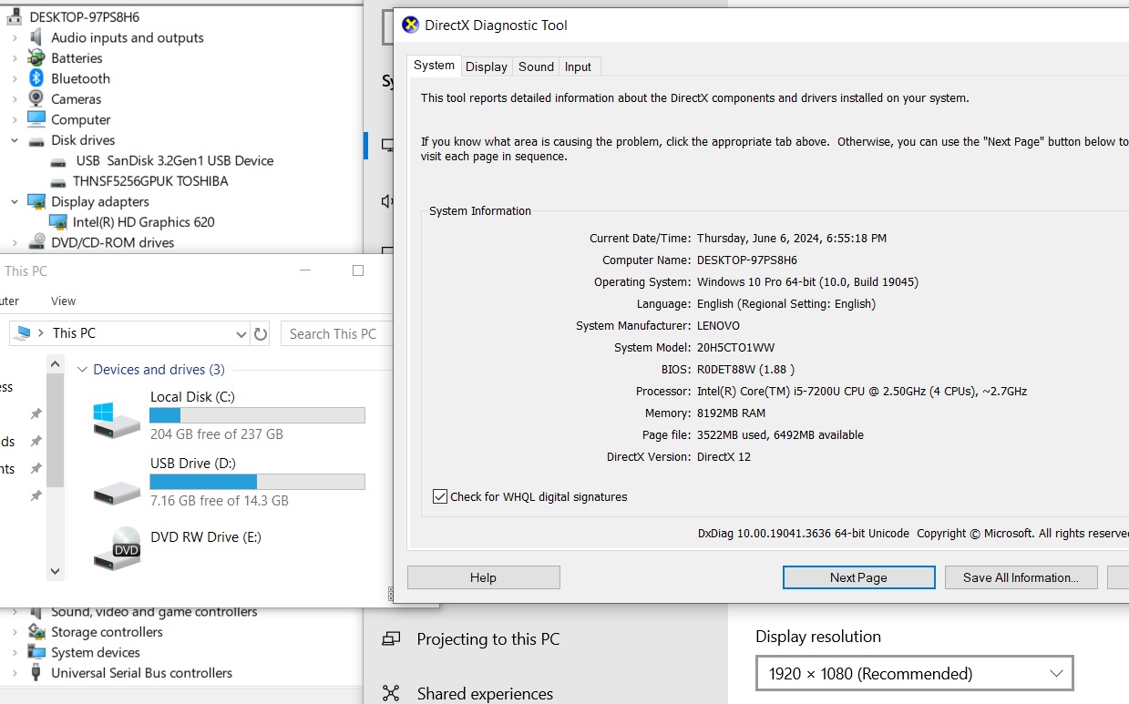Image resolution: width=1129 pixels, height=704 pixels.
Task: Collapse the Devices and drives group
Action: [x=82, y=370]
